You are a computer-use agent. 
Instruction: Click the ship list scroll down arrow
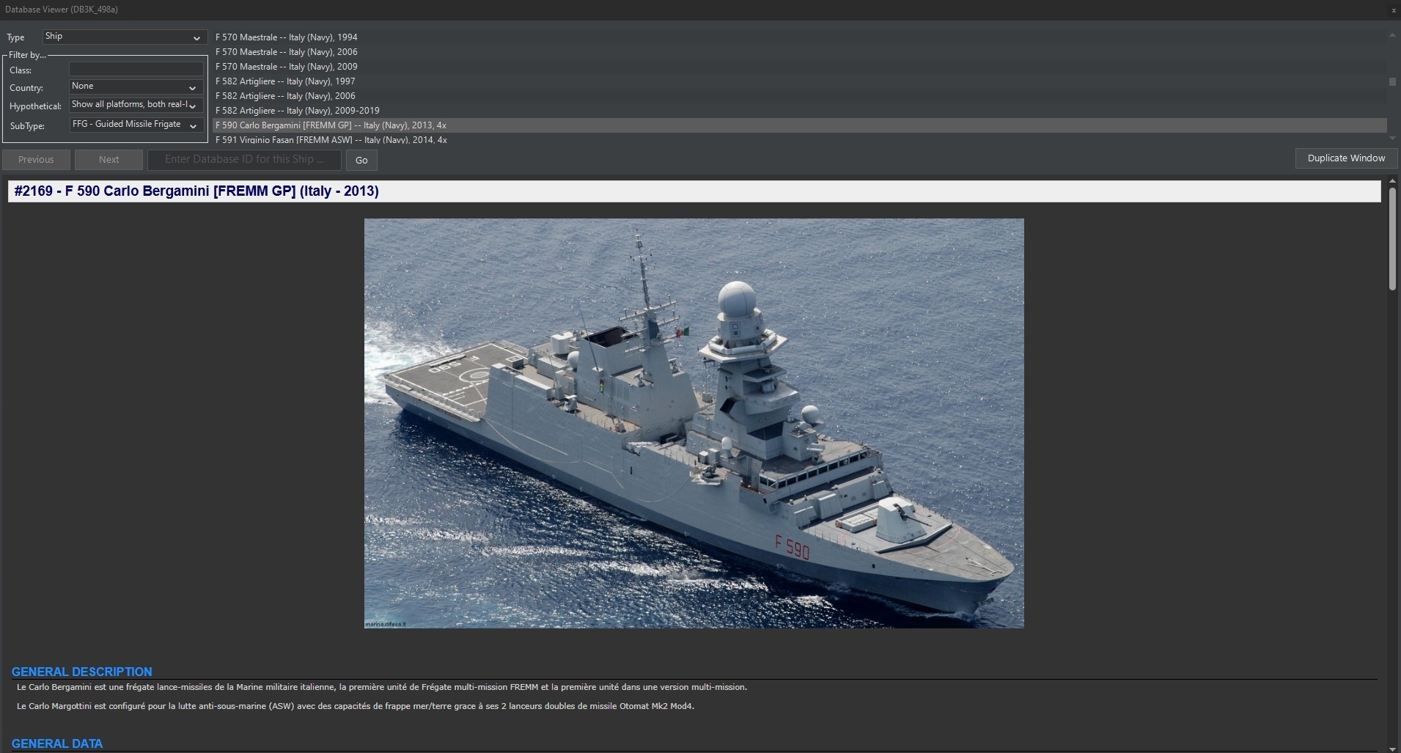point(1392,138)
